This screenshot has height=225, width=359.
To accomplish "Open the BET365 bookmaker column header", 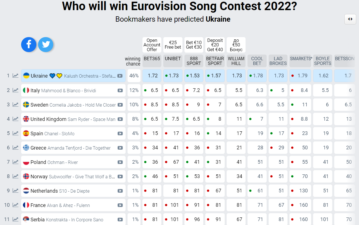I will (x=152, y=61).
